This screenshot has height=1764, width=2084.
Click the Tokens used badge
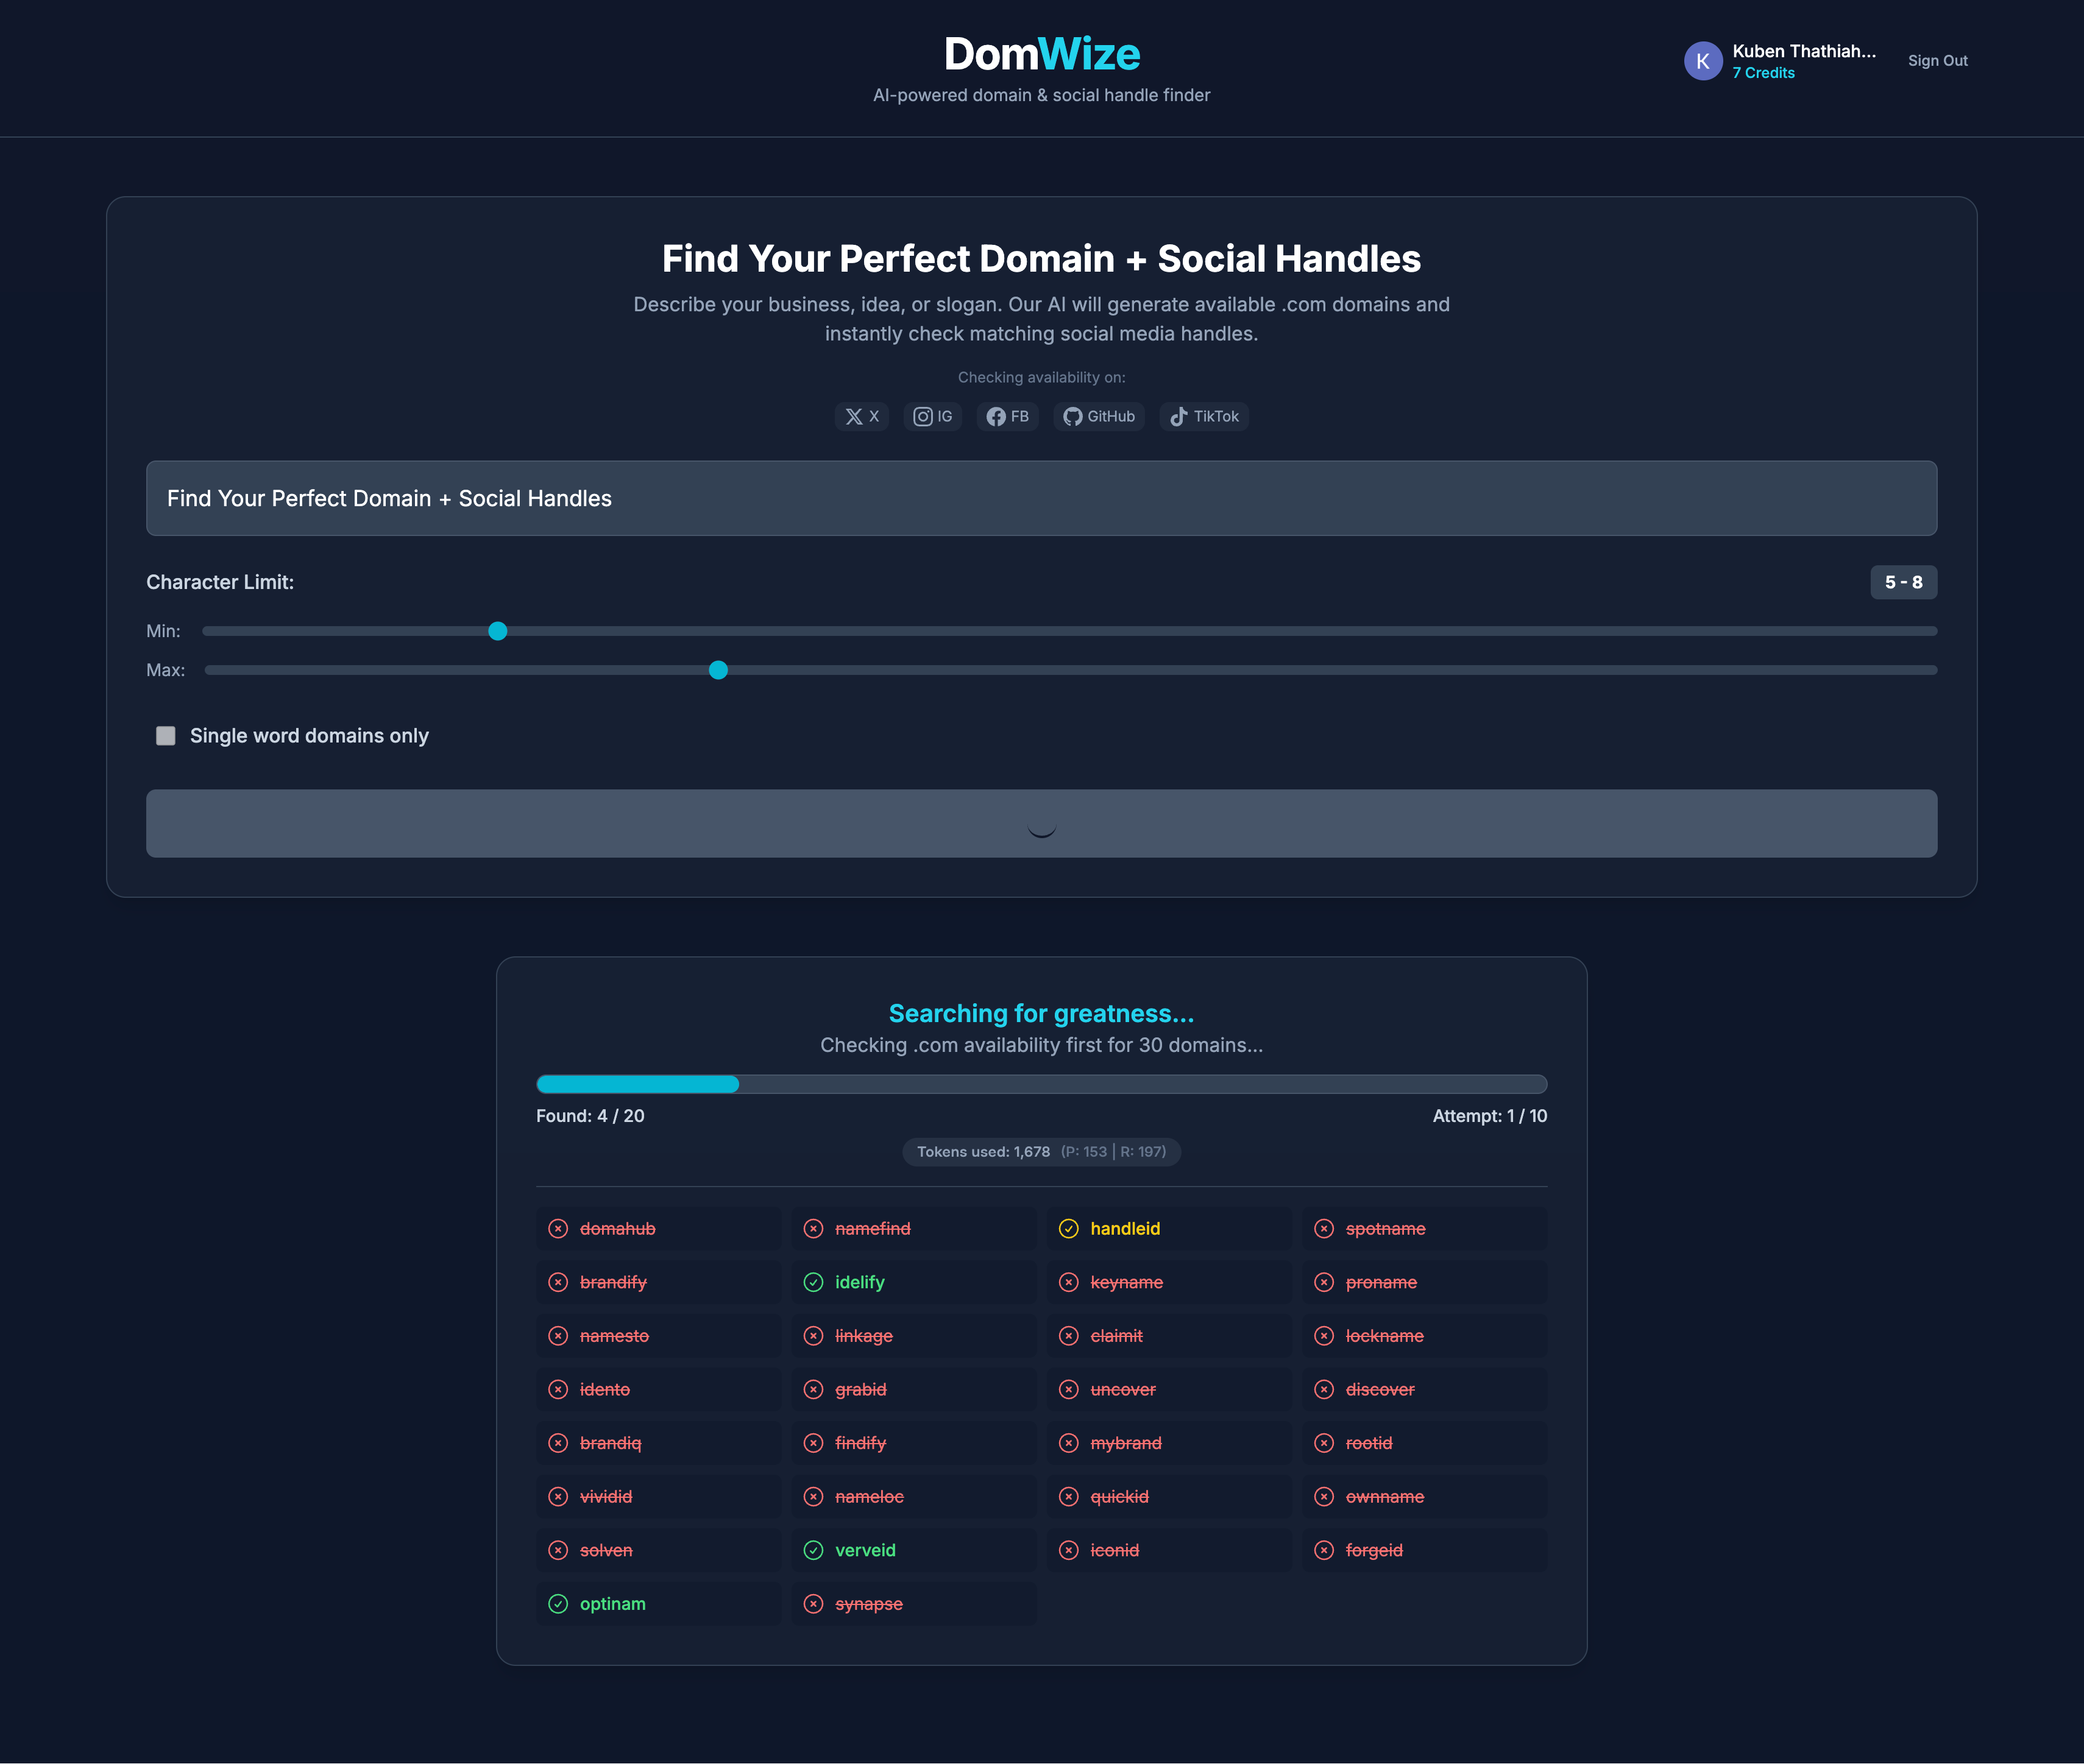pos(1041,1152)
